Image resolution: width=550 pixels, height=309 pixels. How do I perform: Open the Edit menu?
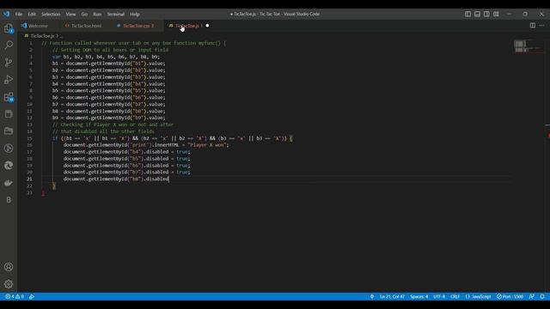(x=32, y=15)
